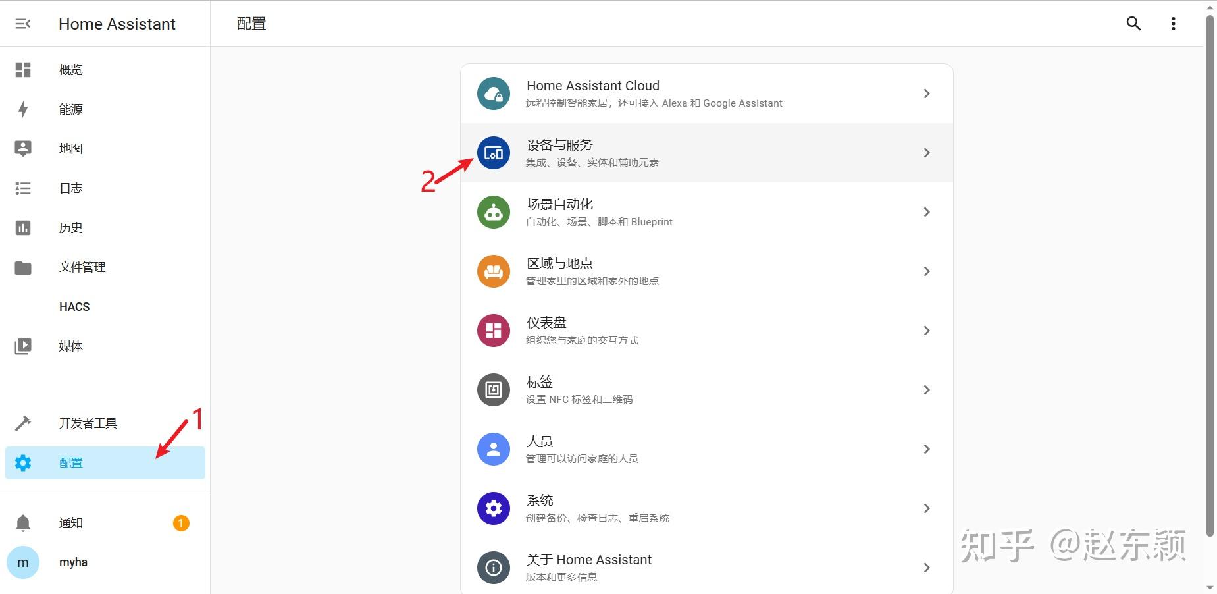
Task: Open 场景自动化 settings
Action: 707,212
